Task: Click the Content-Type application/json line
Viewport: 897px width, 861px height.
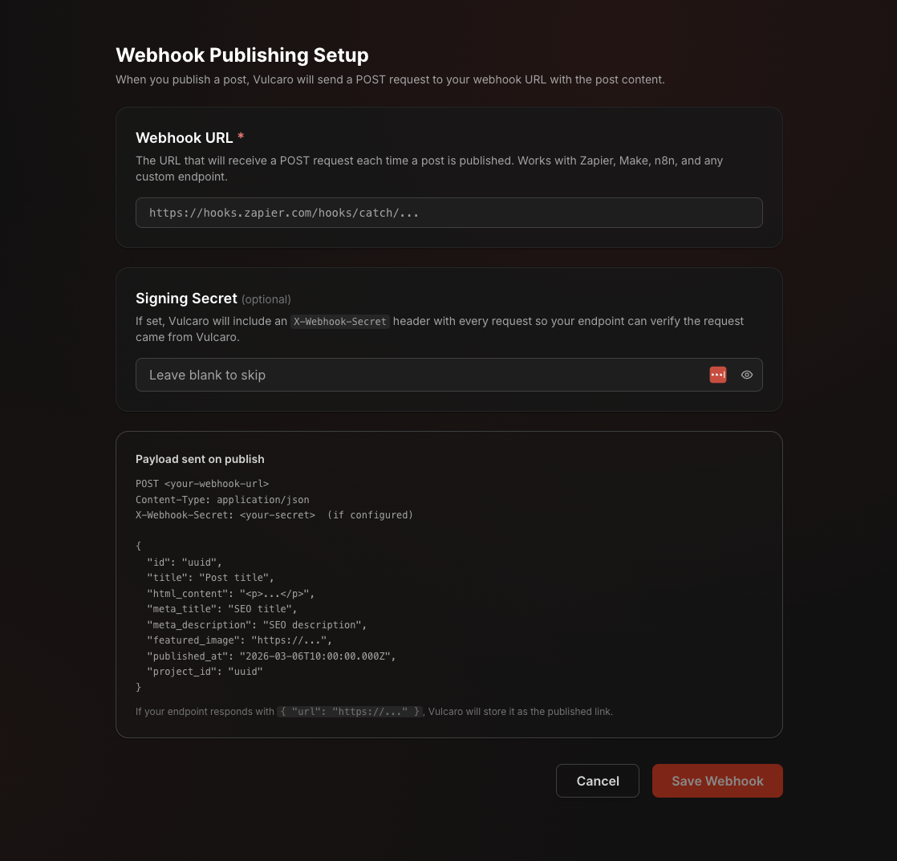Action: click(222, 499)
